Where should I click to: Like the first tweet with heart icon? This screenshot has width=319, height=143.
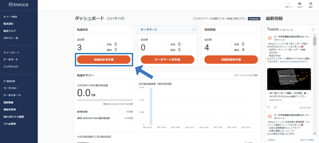(x=269, y=107)
